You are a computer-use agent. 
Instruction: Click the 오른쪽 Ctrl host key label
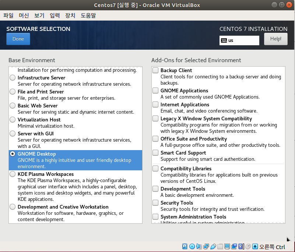pyautogui.click(x=272, y=247)
